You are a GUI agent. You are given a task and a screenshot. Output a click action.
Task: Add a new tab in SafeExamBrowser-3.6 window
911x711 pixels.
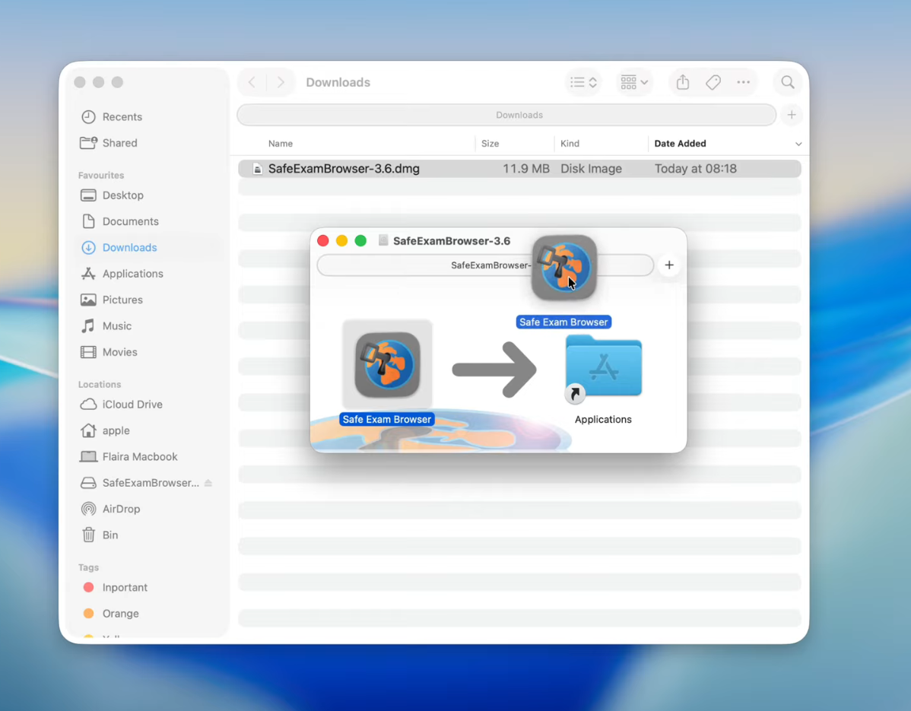pyautogui.click(x=669, y=265)
